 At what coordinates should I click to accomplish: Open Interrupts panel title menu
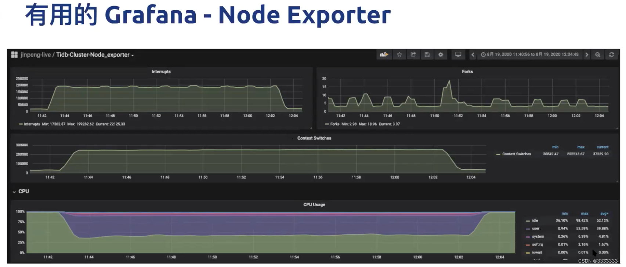[161, 71]
